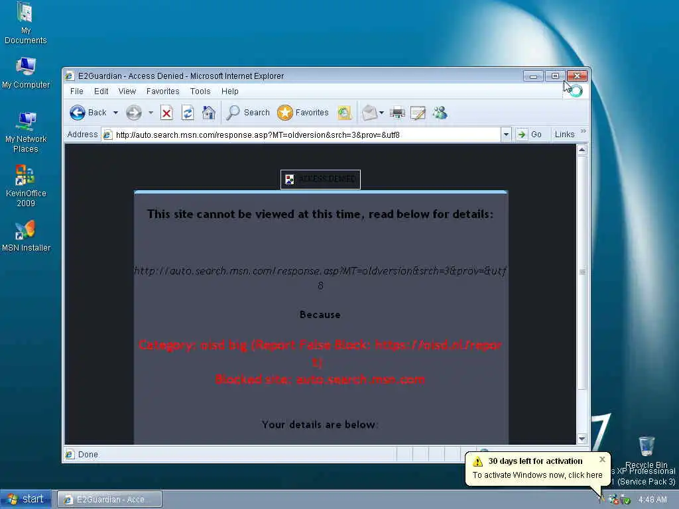Click the warning icon in activation balloon
The width and height of the screenshot is (679, 509).
[x=477, y=461]
